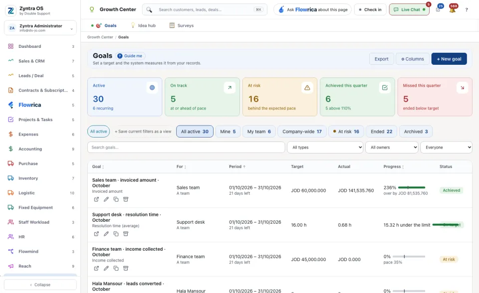Screen dimensions: 479x293
Task: Open the HR module in the sidebar
Action: (x=40, y=237)
